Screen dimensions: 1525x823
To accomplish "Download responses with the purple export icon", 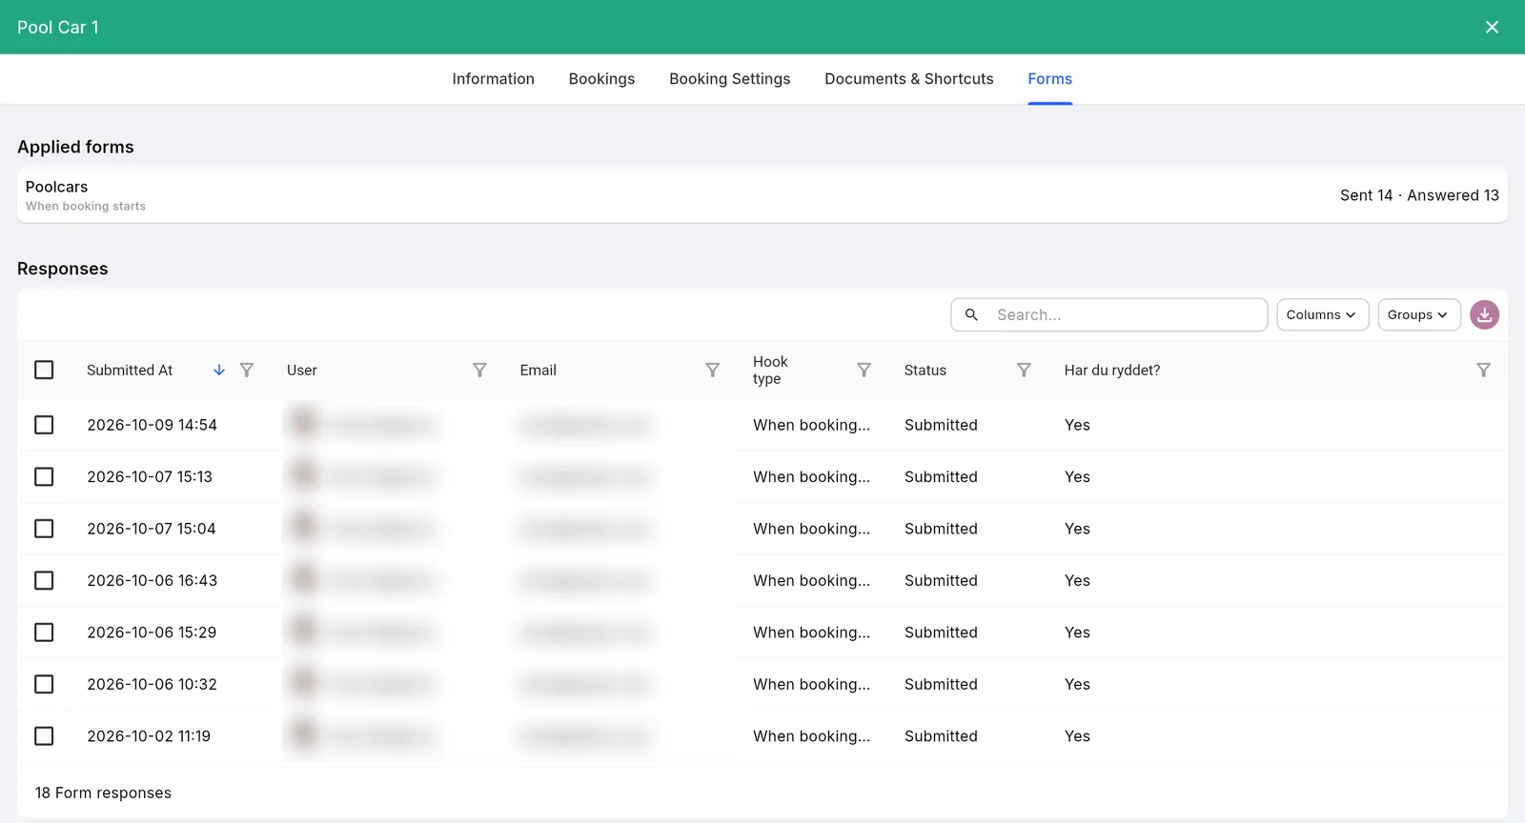I will click(x=1484, y=314).
